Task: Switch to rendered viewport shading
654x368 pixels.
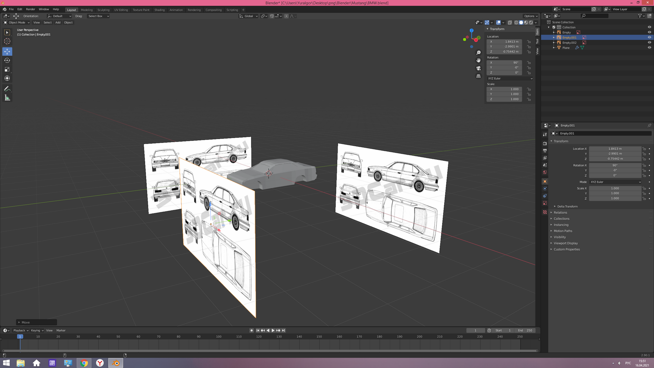Action: coord(531,22)
